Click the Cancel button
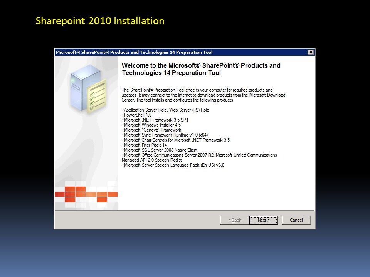This screenshot has height=277, width=370. click(296, 220)
